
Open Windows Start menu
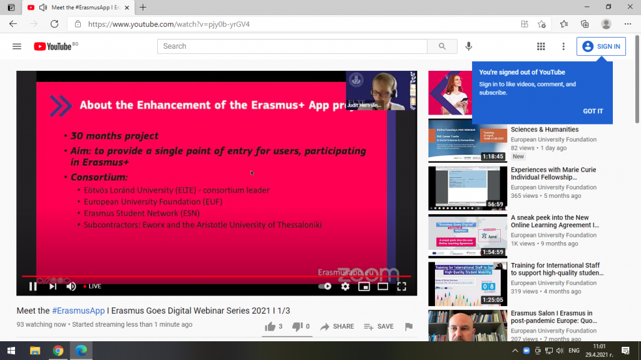(x=11, y=351)
